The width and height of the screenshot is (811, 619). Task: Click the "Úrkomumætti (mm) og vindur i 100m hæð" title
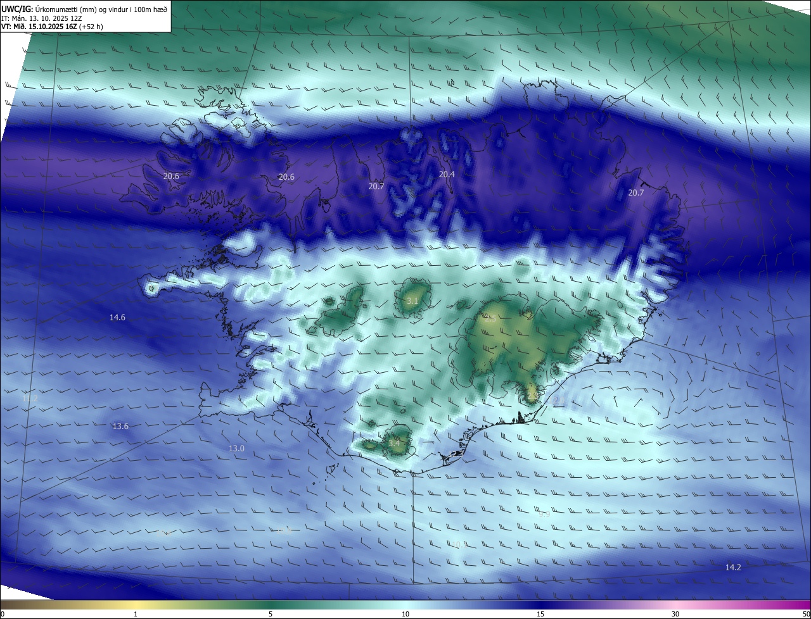click(x=101, y=9)
